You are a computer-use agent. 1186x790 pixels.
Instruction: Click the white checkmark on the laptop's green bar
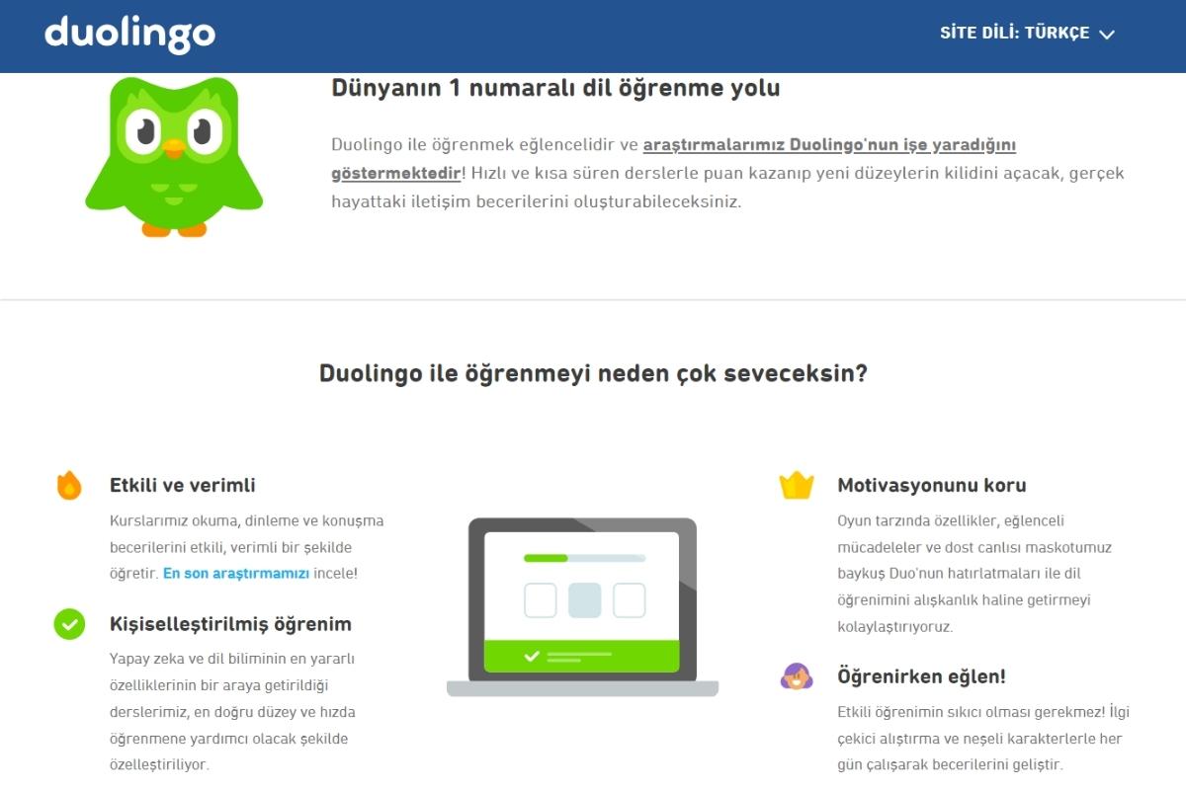pyautogui.click(x=532, y=656)
